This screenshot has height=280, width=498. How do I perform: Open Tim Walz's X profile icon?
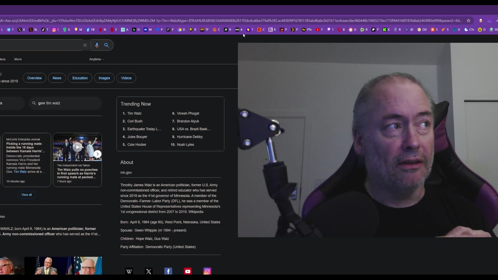[x=149, y=271]
